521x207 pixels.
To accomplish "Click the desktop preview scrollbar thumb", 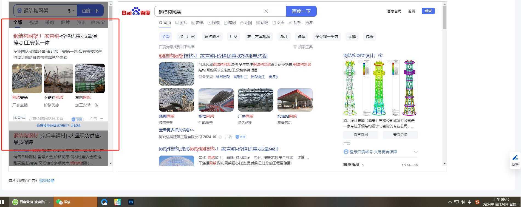I will click(x=445, y=17).
